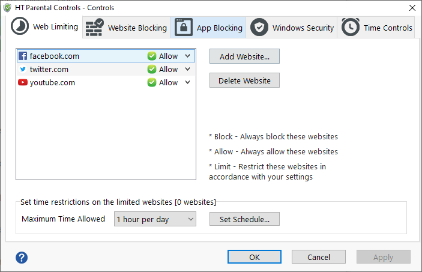Click green Allow checkmark for twitter.com
The image size is (422, 272).
(152, 69)
